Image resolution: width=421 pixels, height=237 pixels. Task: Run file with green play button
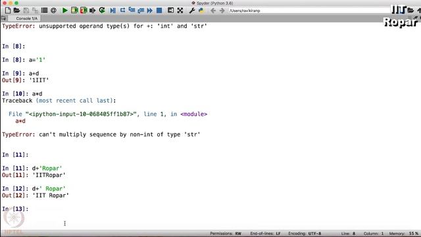64,11
